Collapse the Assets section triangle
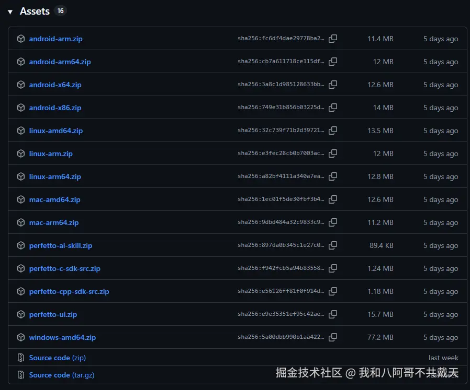The image size is (470, 390). [10, 12]
